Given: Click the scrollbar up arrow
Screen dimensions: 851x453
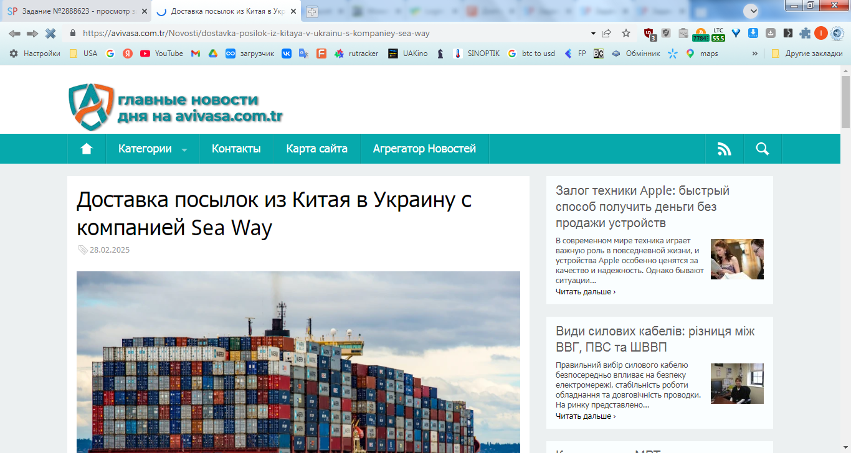Looking at the screenshot, I should pyautogui.click(x=845, y=70).
